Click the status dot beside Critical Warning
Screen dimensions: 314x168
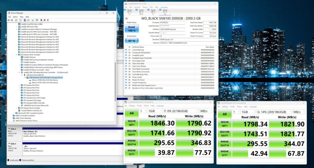126,50
